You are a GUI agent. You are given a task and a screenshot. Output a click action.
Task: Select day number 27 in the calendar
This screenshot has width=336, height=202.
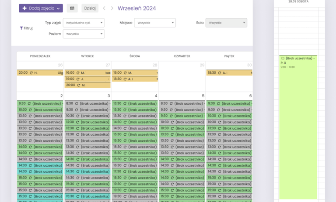(108, 65)
